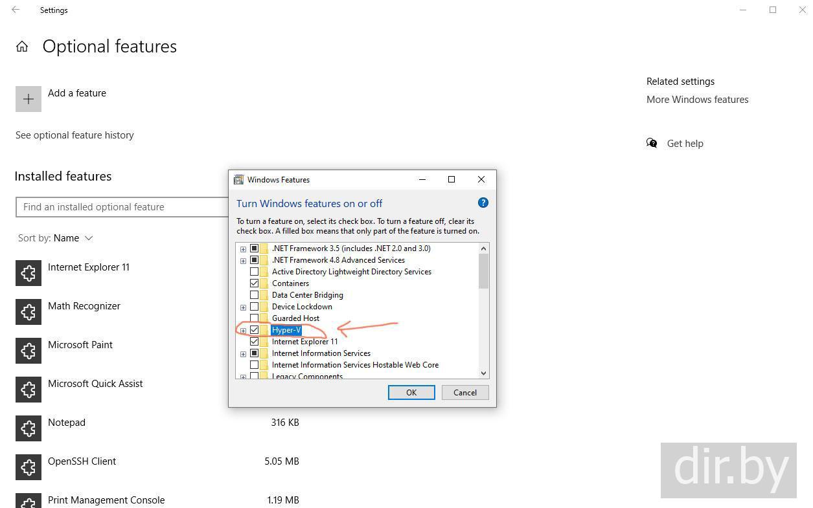Enable Internet Information Services Hostable Web Core checkbox
This screenshot has height=508, width=813.
tap(254, 365)
